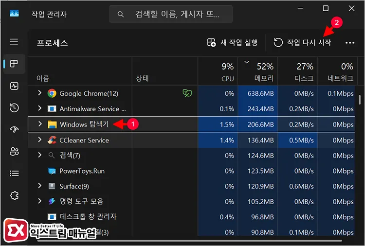Click the Windows 탐색기 folder icon
Viewport: 365px width, 246px height.
pos(52,124)
